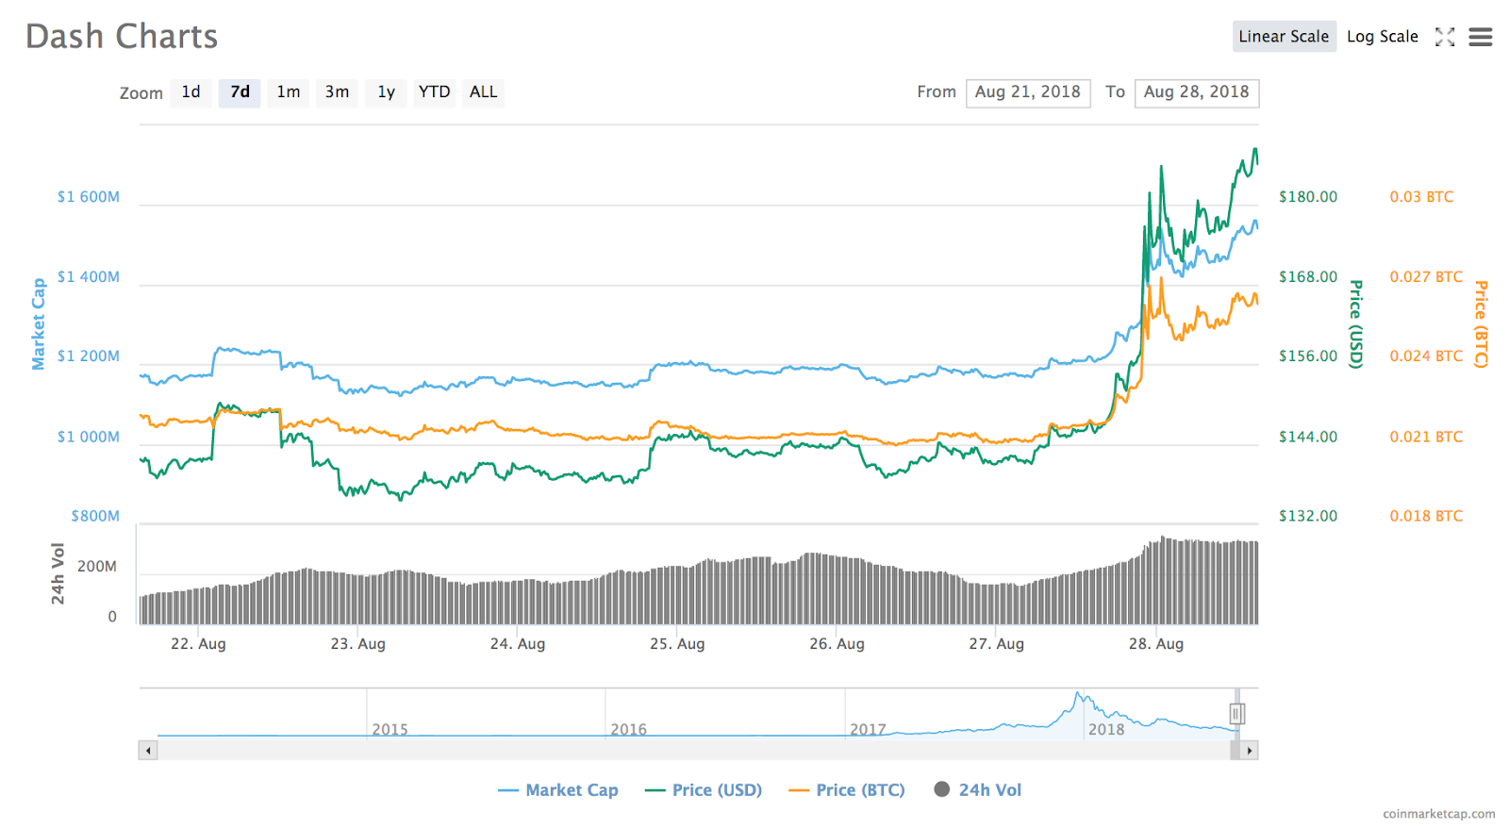Click the 2016 navigator label
Viewport: 1509px width, 828px height.
[x=628, y=729]
